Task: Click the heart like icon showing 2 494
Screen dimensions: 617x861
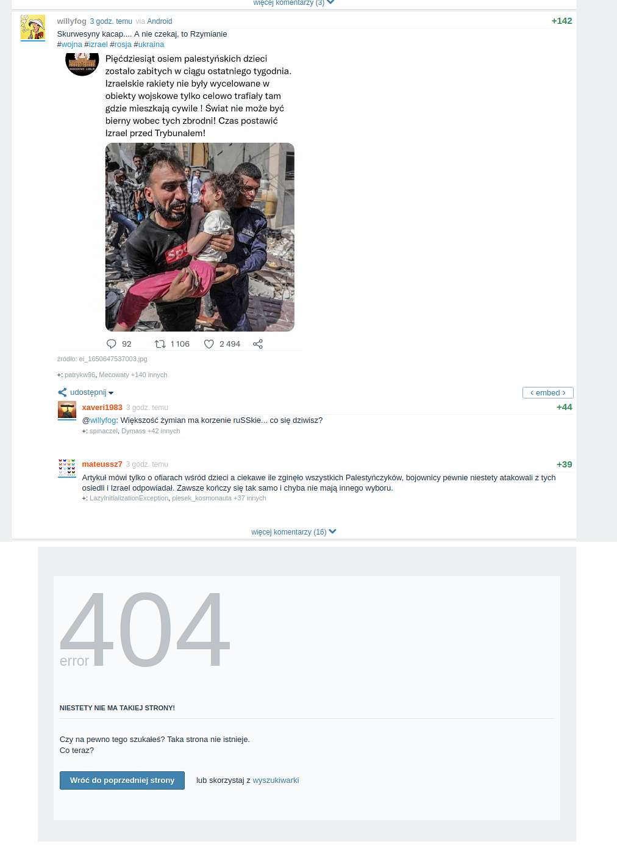Action: click(209, 344)
